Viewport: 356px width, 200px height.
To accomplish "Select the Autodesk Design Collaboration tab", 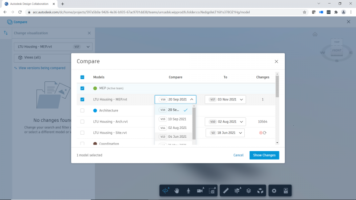I will point(29,4).
